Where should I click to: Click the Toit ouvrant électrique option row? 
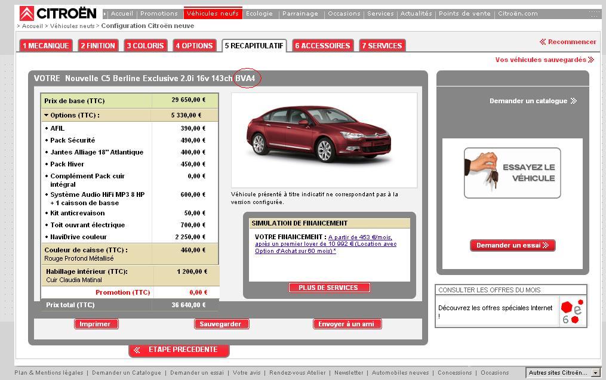(x=130, y=225)
